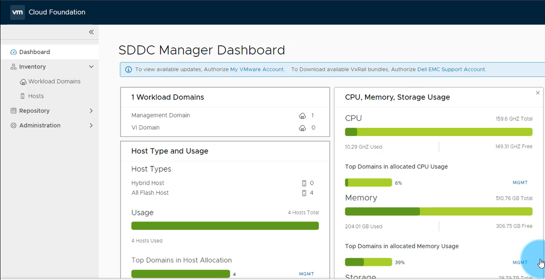Screen dimensions: 545x280
Task: Click the CPU usage progress bar
Action: pyautogui.click(x=438, y=132)
